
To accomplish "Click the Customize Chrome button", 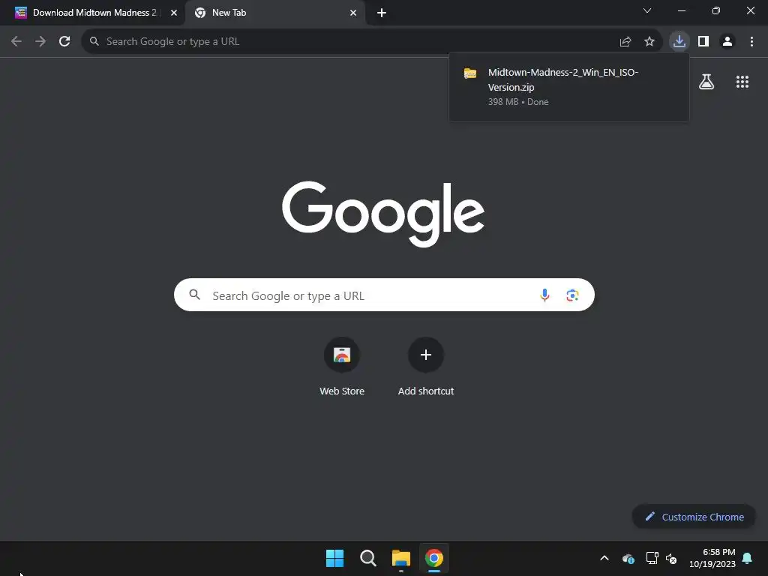I will click(694, 517).
